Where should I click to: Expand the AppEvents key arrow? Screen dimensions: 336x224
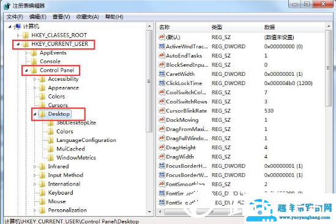tap(26, 53)
